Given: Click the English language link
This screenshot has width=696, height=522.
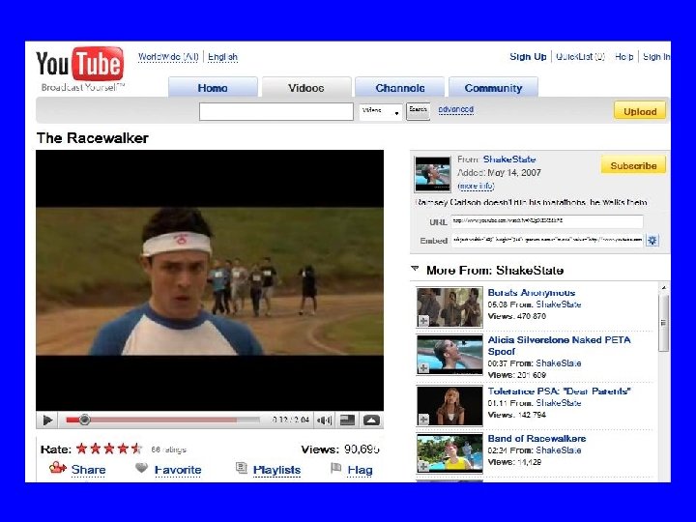Looking at the screenshot, I should (x=223, y=57).
